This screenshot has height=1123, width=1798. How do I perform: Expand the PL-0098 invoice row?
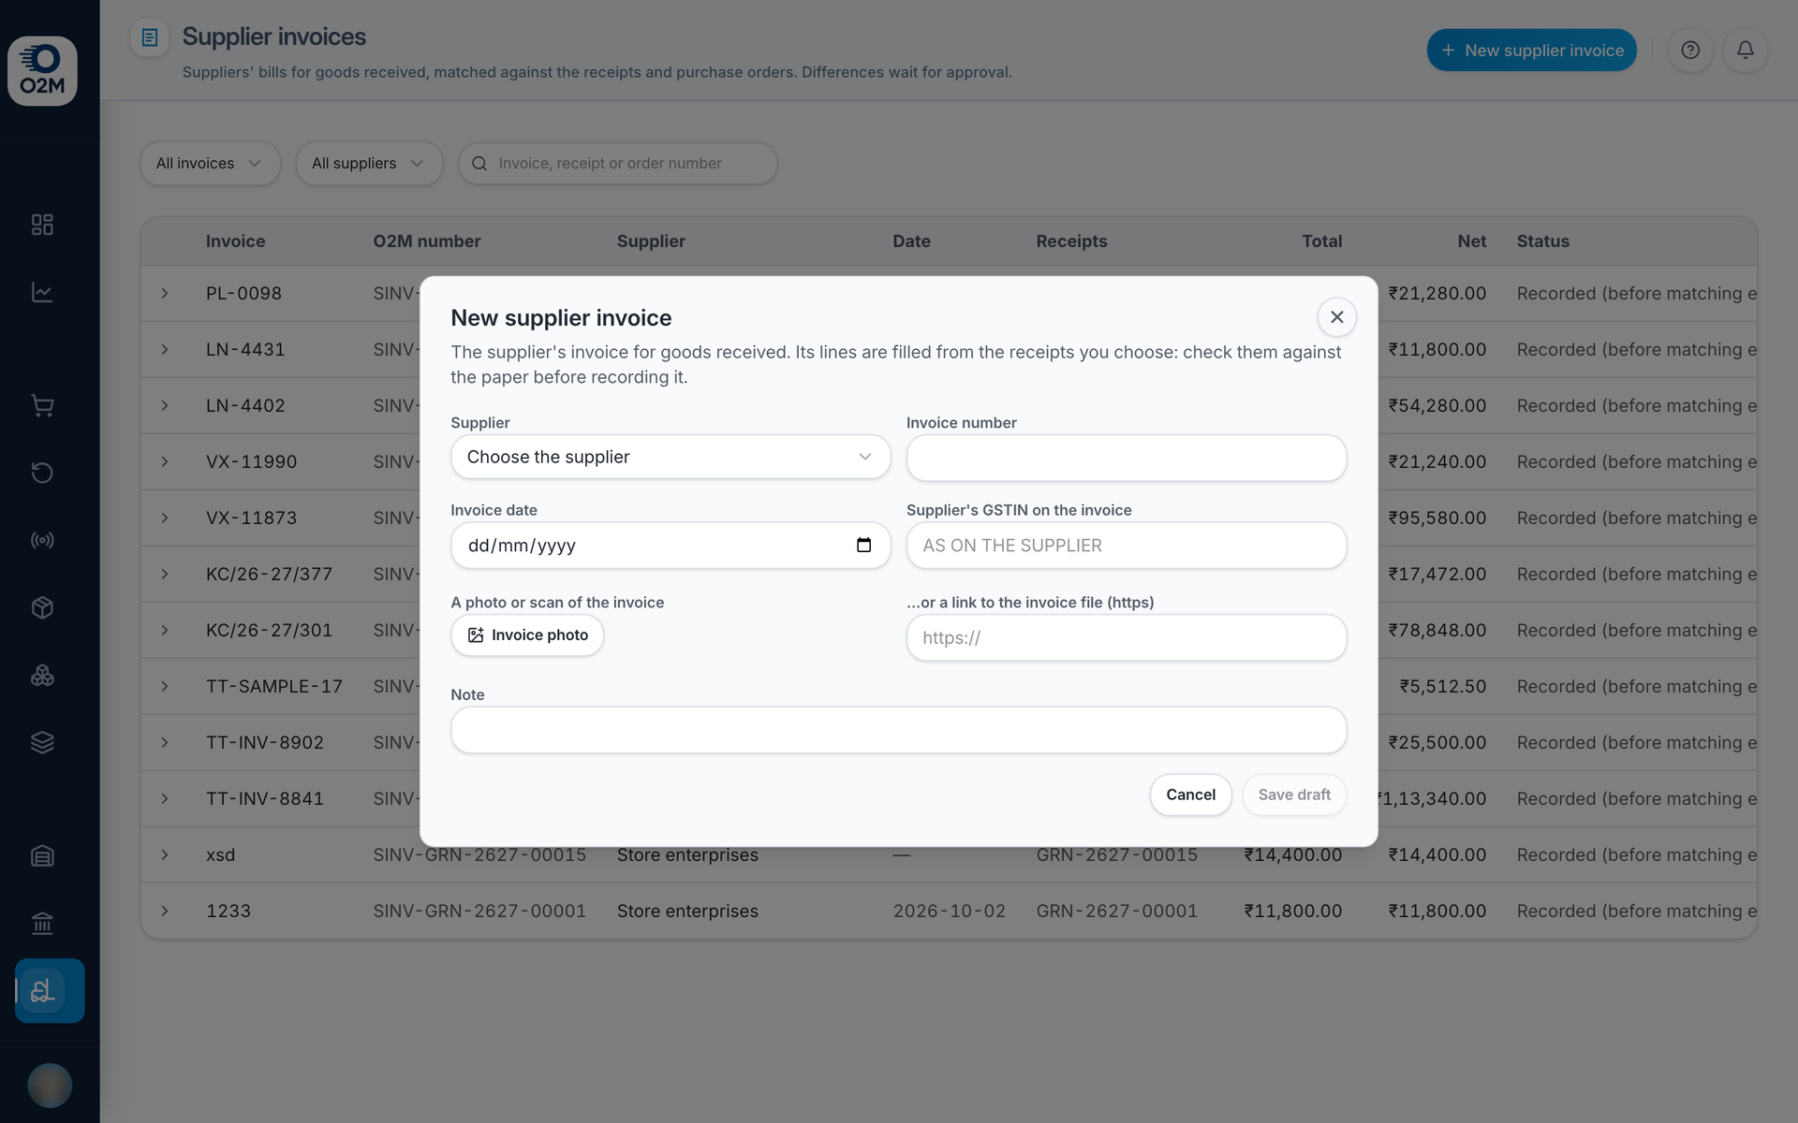[165, 294]
